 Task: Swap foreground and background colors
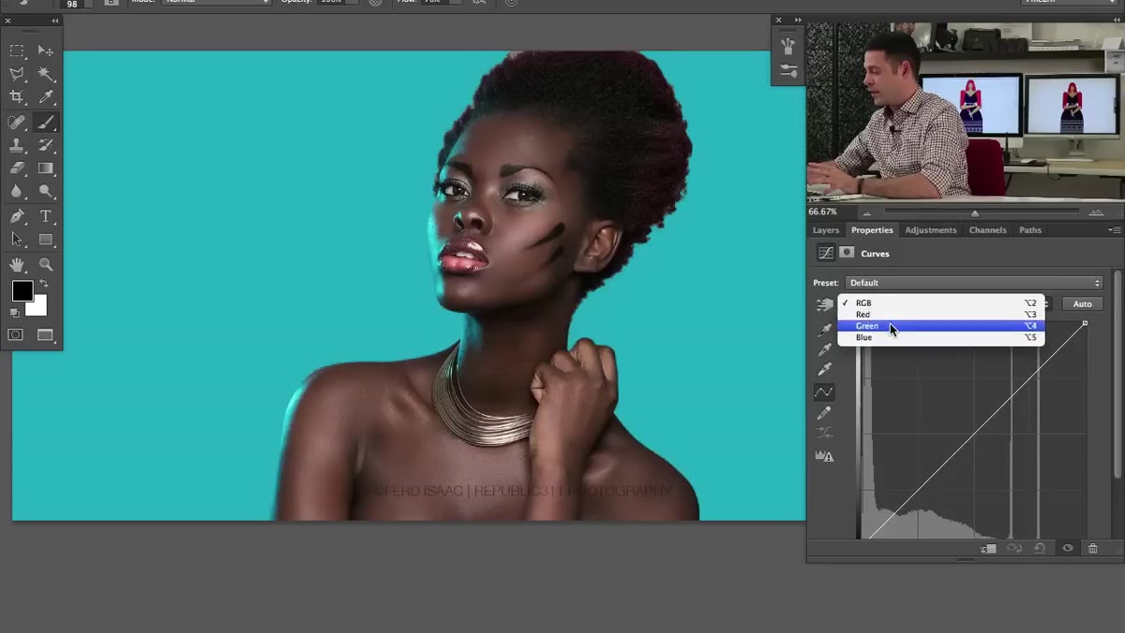point(44,285)
